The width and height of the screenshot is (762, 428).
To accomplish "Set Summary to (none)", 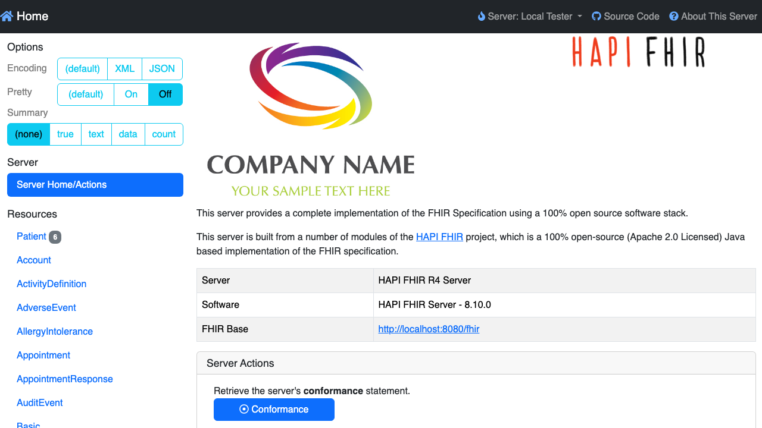I will [x=29, y=134].
